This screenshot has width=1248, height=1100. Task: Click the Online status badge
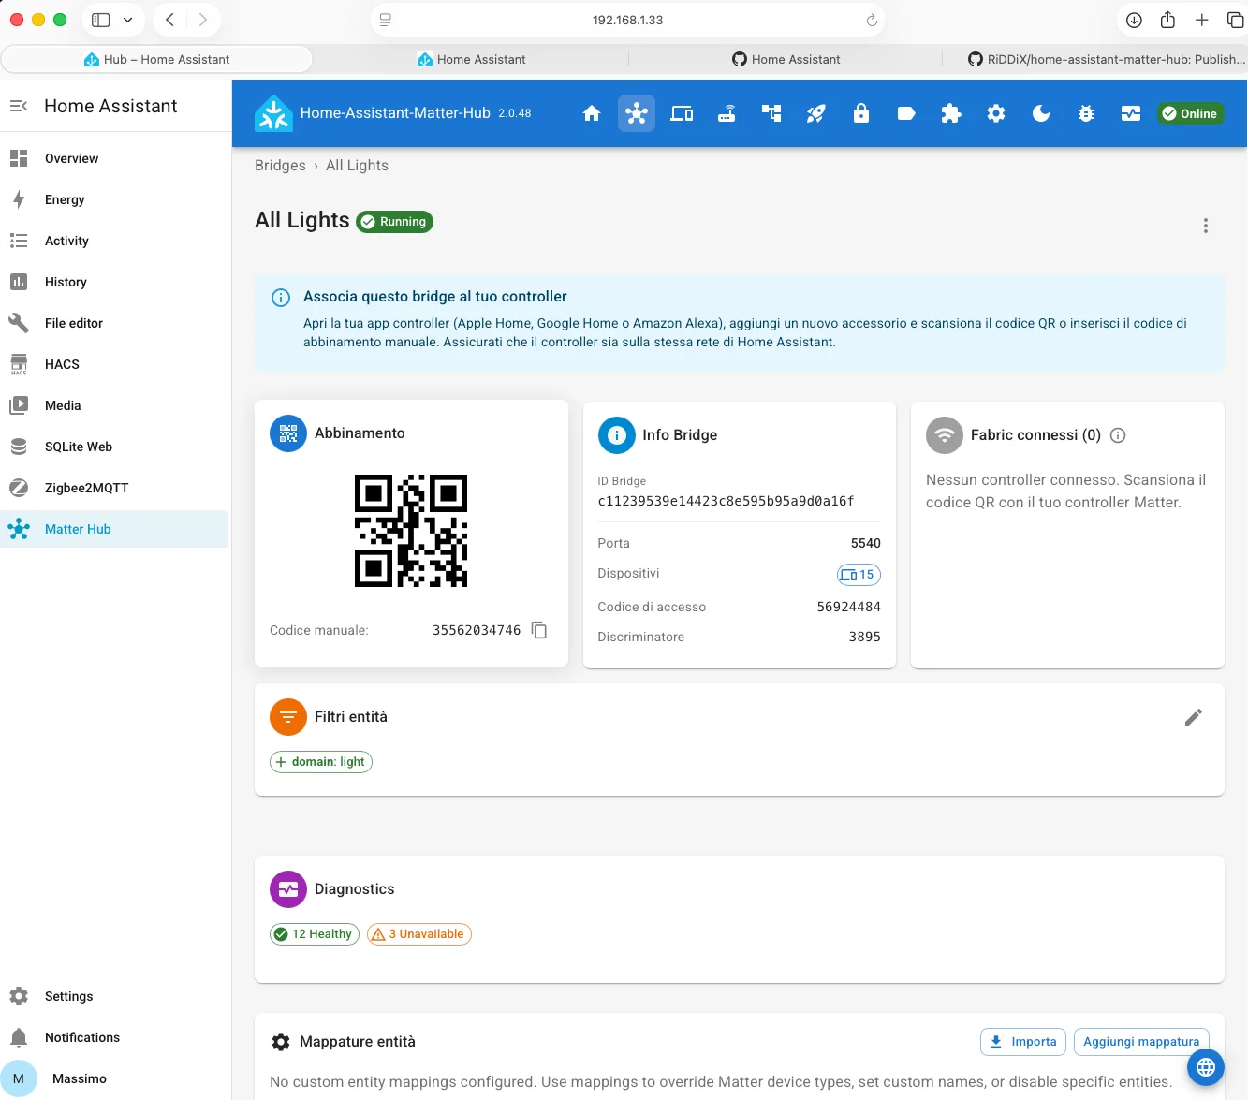1190,113
